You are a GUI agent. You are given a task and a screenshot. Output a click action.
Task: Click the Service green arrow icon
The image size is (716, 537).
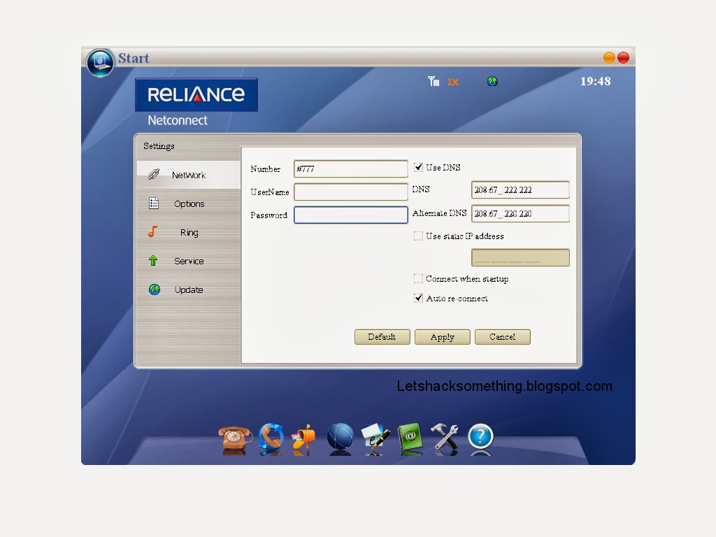pos(153,261)
